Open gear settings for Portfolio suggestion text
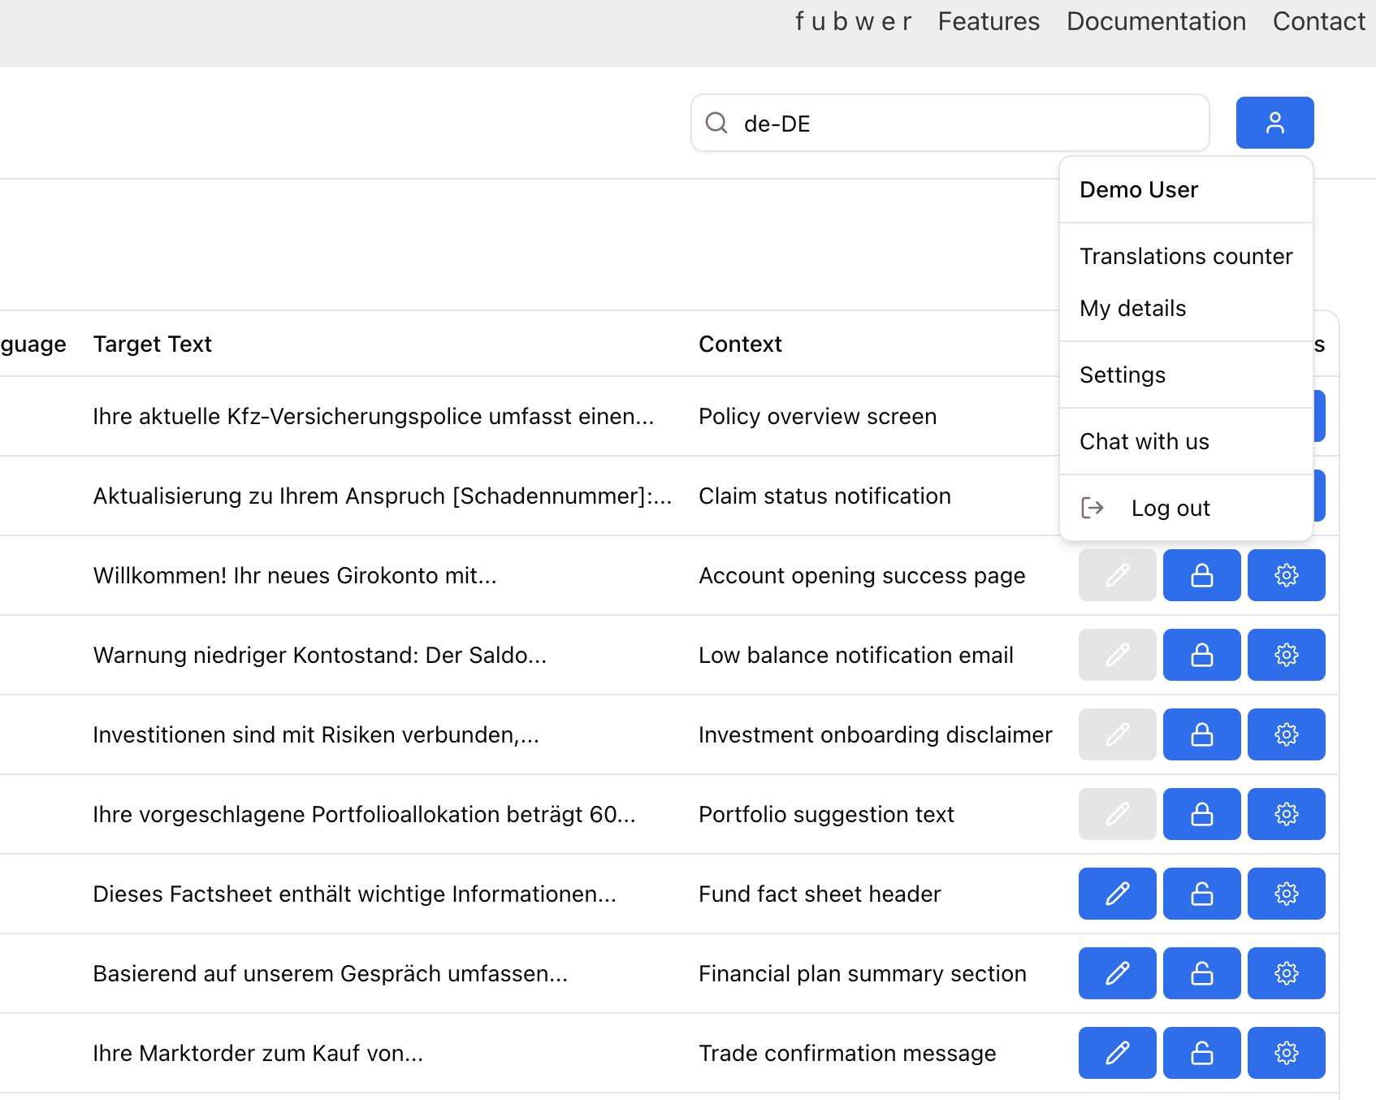The image size is (1376, 1100). (x=1286, y=814)
